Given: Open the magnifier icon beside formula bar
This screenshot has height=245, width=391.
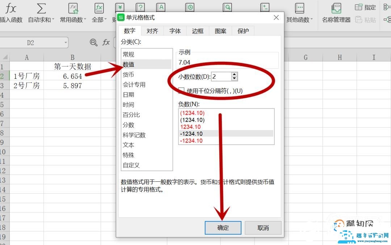Looking at the screenshot, I should coord(93,43).
